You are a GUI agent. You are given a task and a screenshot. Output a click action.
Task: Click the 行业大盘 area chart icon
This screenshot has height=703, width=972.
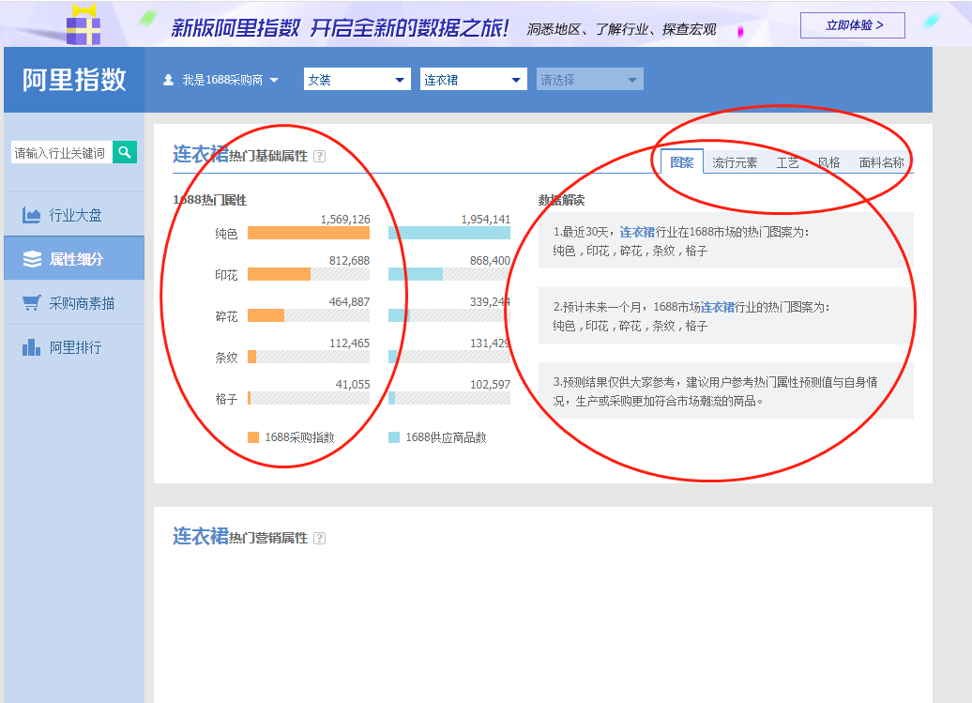click(31, 215)
